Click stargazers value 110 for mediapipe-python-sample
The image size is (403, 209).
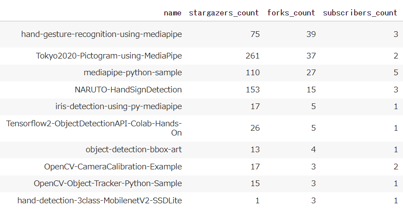(x=253, y=73)
